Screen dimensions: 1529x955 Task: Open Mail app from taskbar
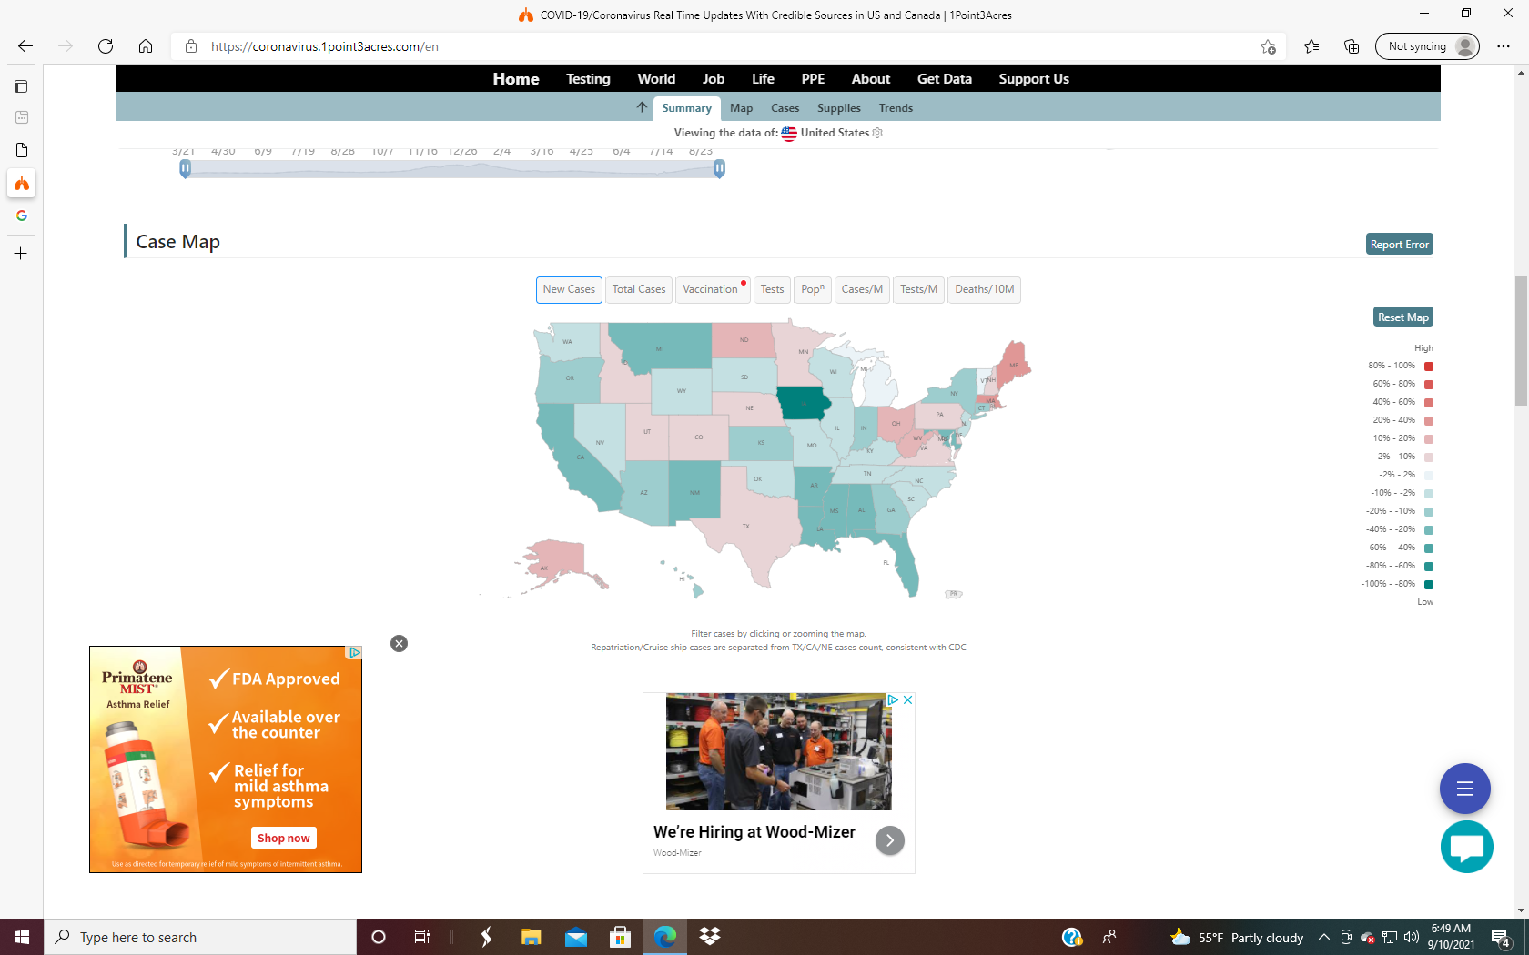[x=576, y=937]
